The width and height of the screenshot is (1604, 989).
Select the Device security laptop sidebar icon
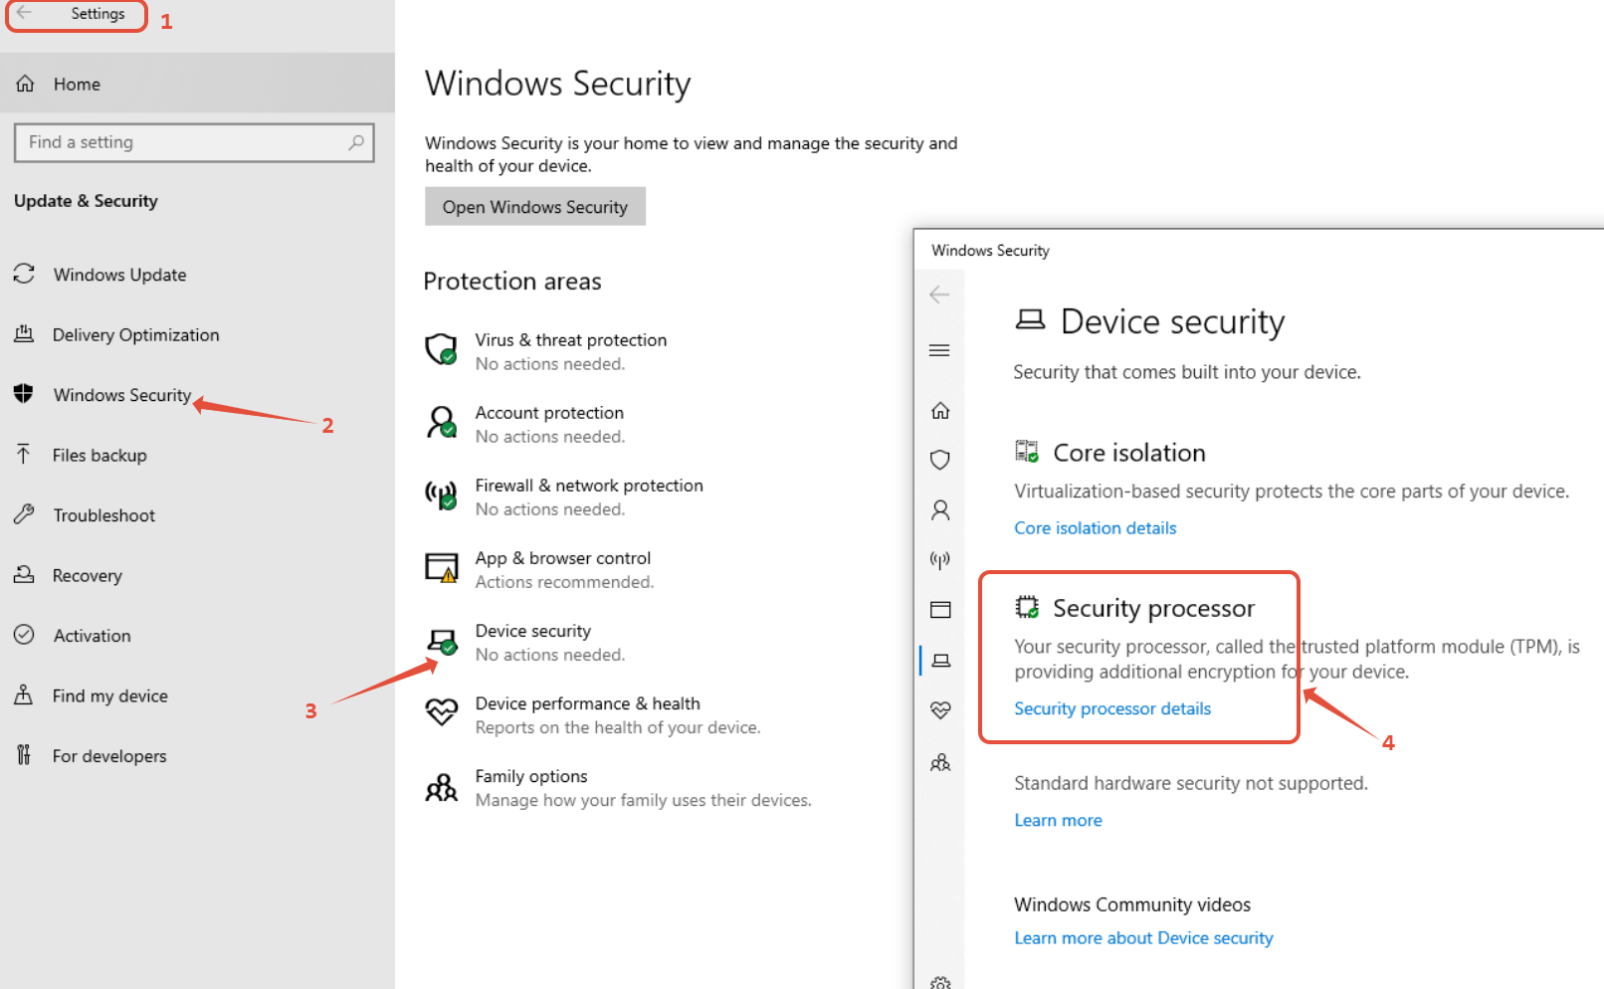(x=941, y=661)
